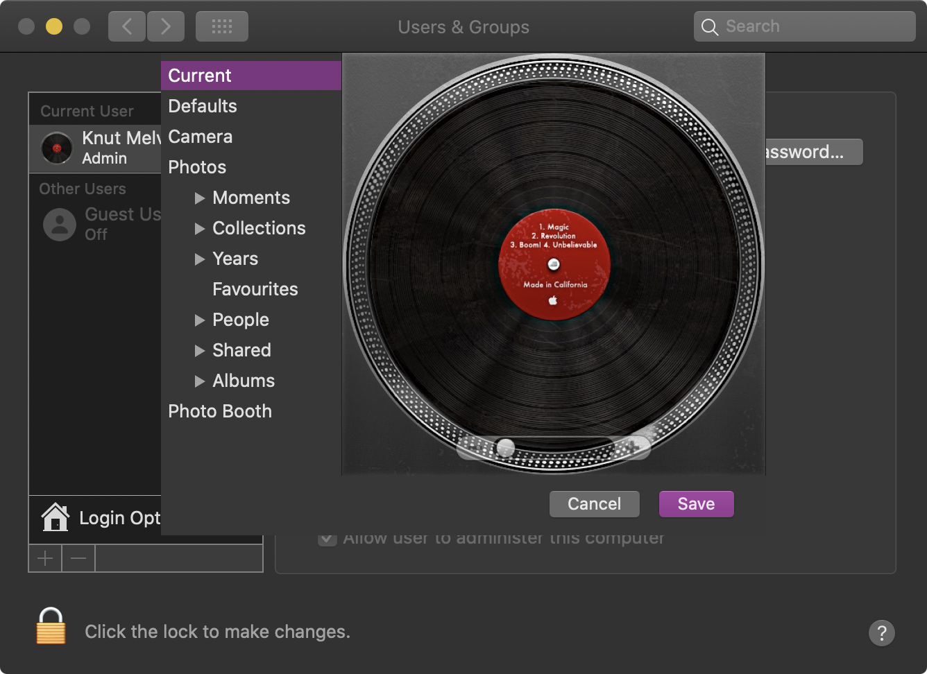Expand the Moments disclosure triangle
The height and width of the screenshot is (674, 927).
pos(200,198)
